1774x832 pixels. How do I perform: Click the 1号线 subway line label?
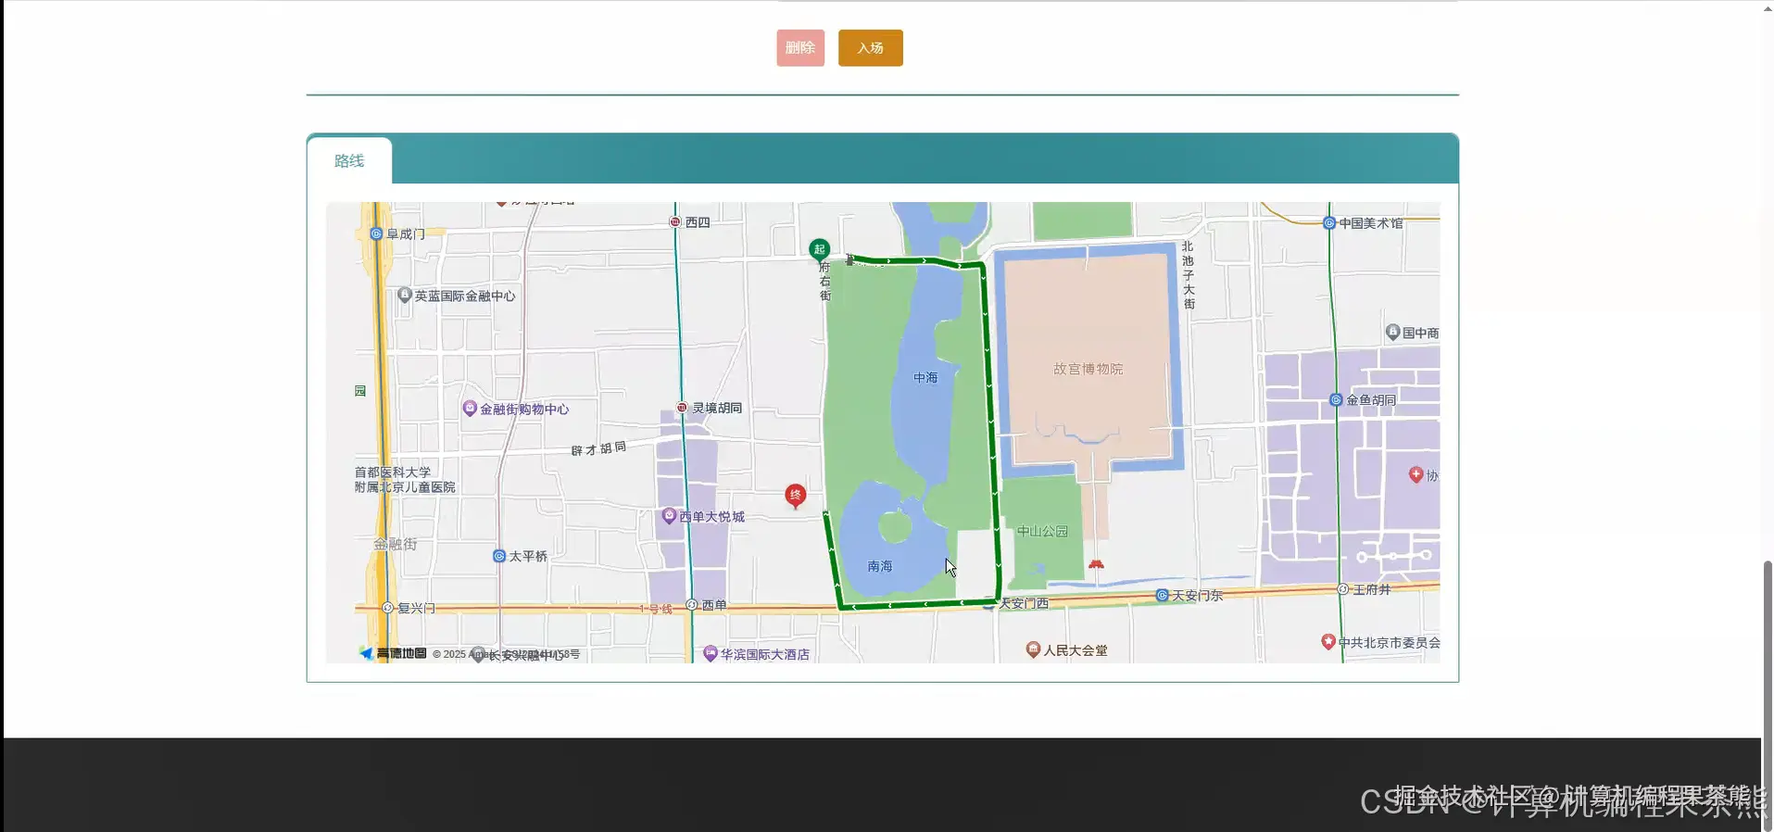click(x=656, y=610)
